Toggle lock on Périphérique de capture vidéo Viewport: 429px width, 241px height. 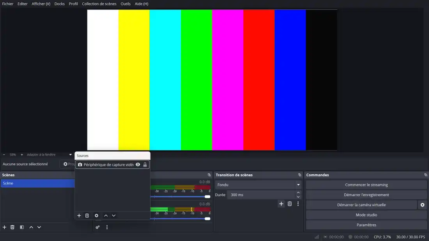coord(145,165)
